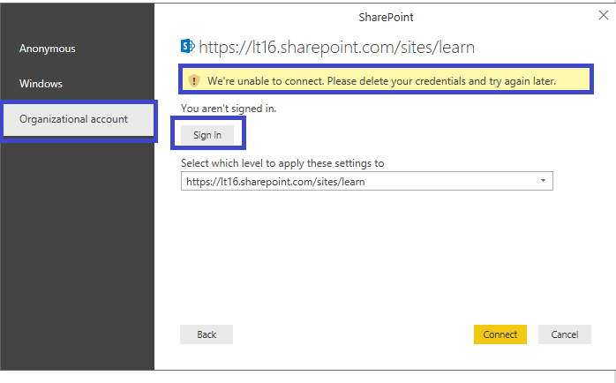Click the yellow Connect button
Screen dimensions: 616x383
500,334
